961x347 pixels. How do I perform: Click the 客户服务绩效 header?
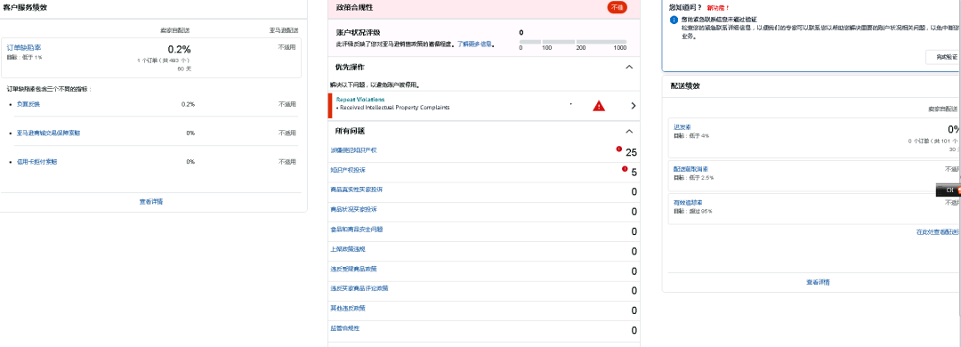point(25,7)
